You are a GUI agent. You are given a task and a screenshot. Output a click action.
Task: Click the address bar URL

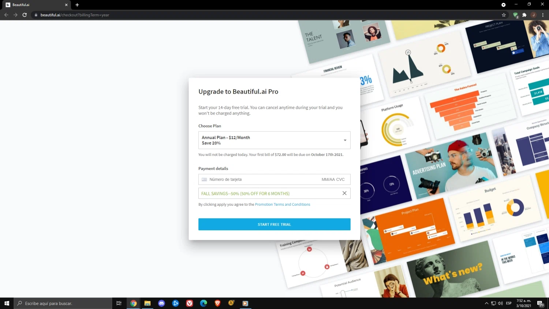coord(75,15)
